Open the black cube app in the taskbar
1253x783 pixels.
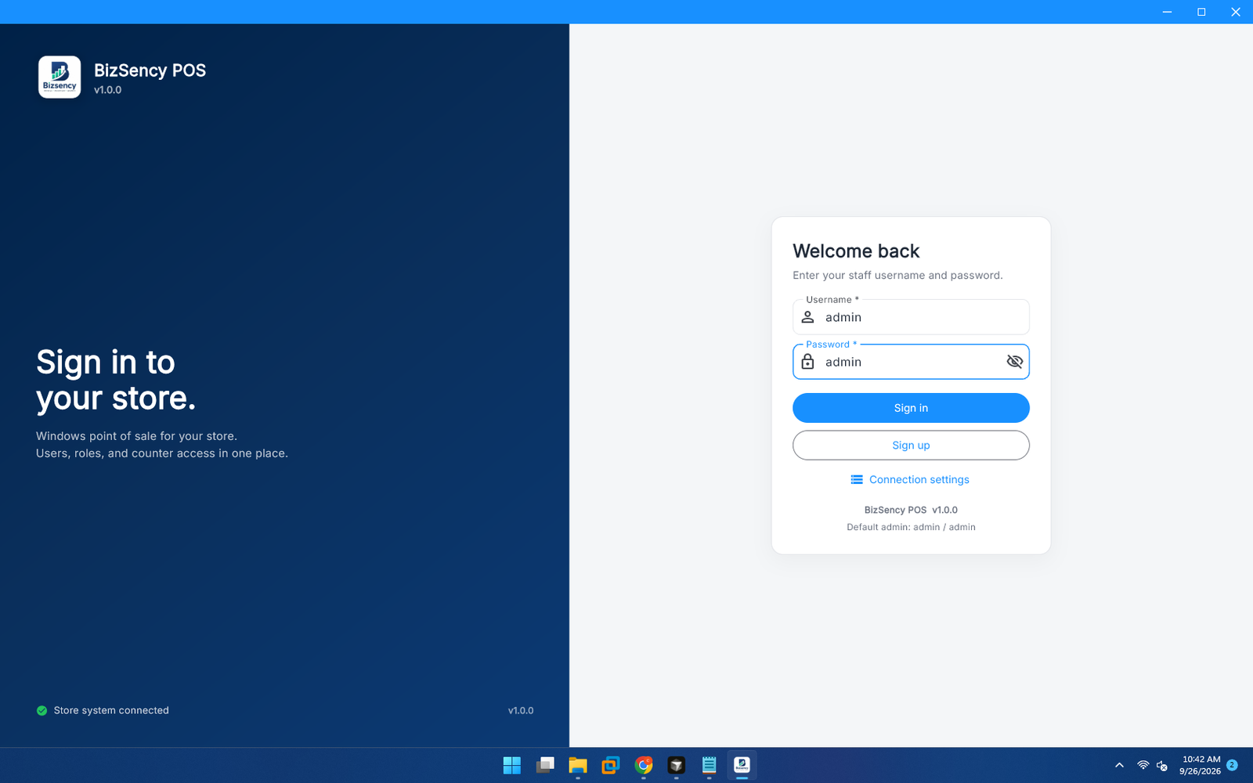point(677,765)
